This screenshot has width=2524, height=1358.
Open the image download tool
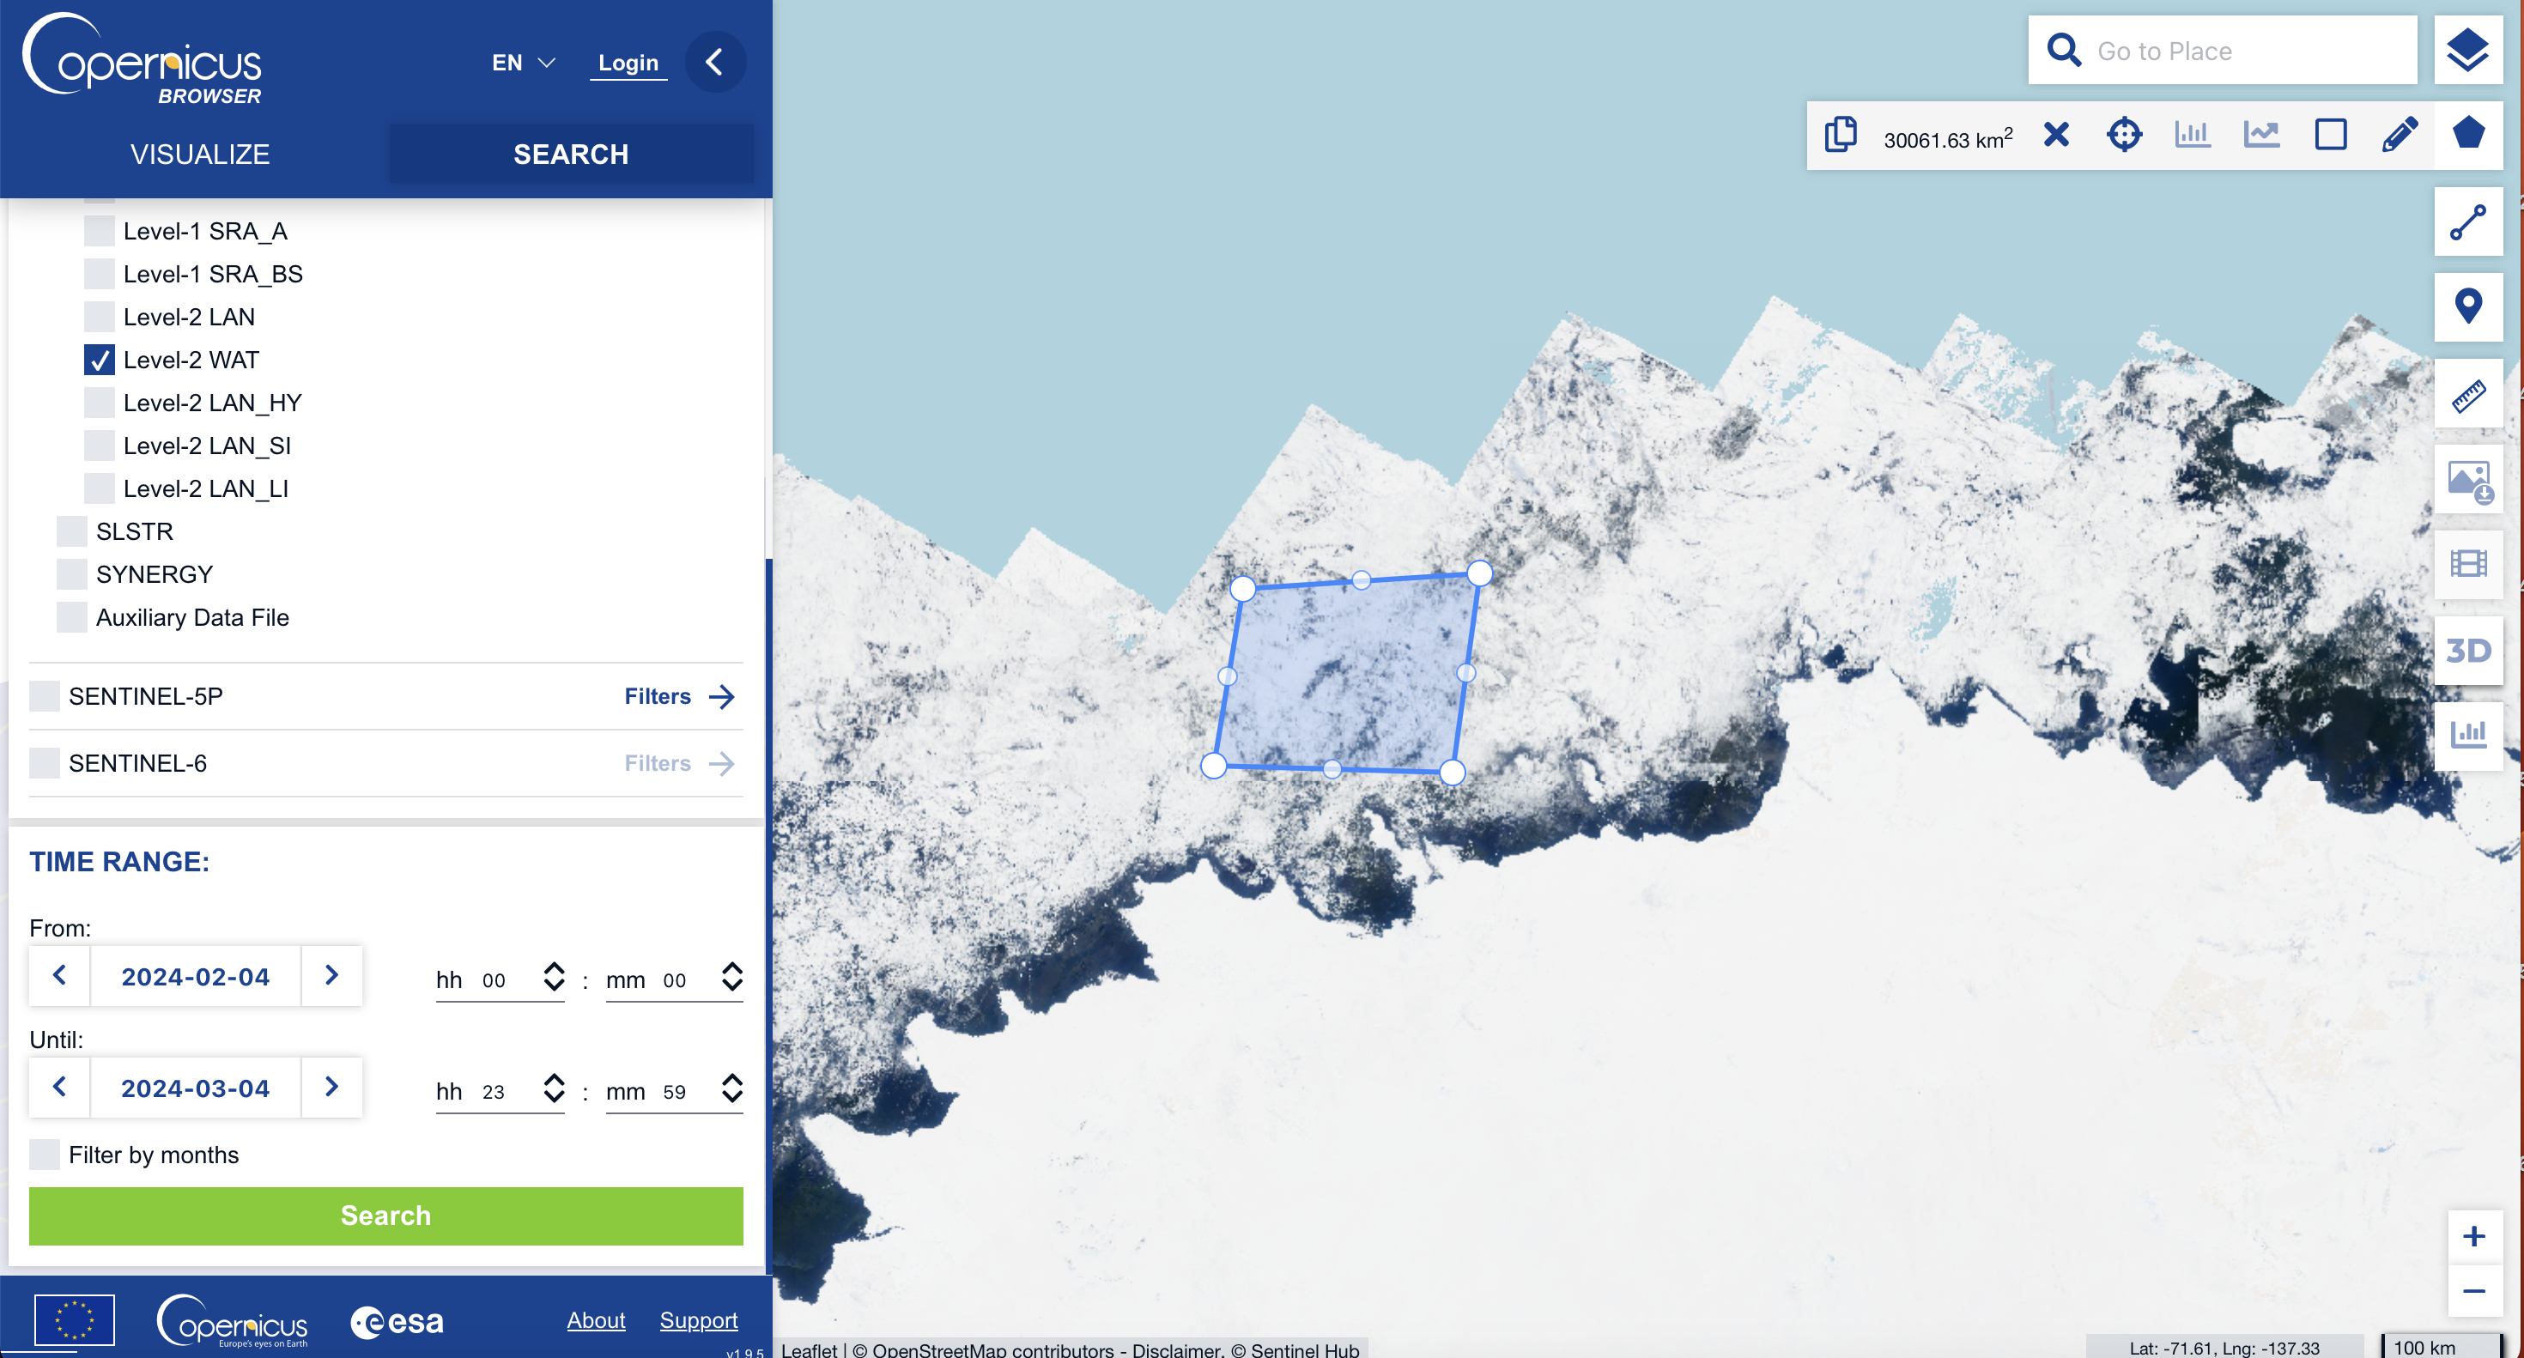click(2467, 480)
